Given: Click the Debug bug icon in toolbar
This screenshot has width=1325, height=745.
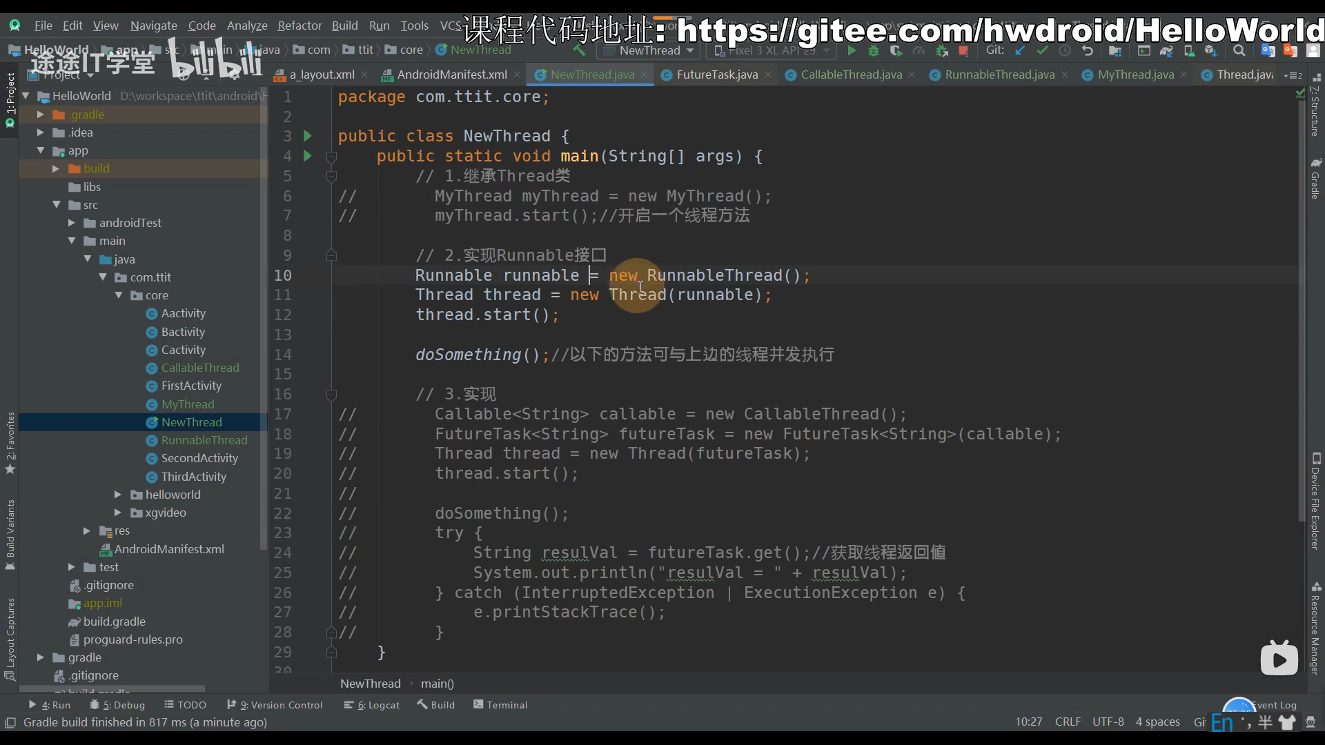Looking at the screenshot, I should tap(874, 50).
